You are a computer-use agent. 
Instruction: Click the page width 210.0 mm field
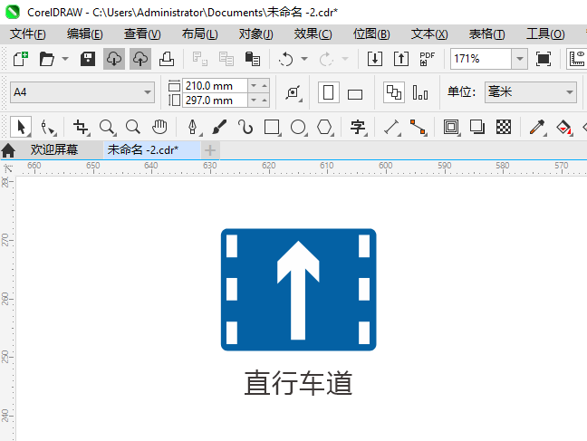(x=215, y=86)
